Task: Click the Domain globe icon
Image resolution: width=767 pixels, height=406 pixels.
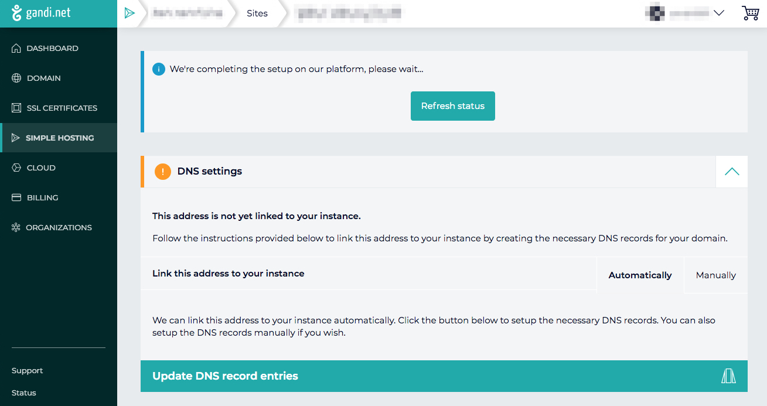Action: click(x=16, y=78)
